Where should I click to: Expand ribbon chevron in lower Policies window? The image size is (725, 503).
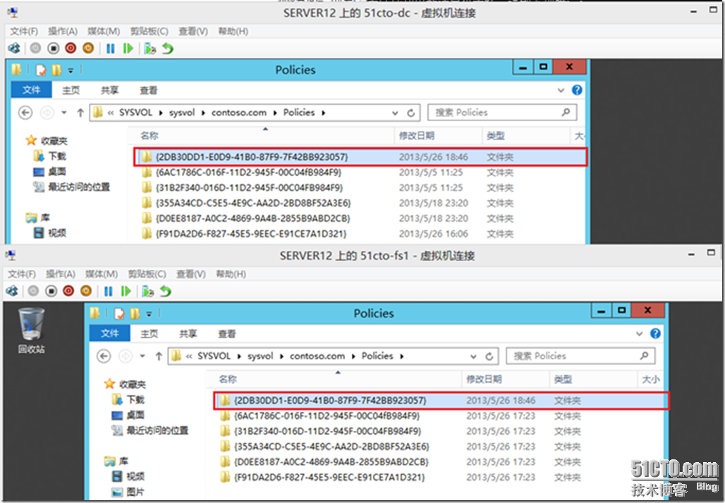(640, 333)
